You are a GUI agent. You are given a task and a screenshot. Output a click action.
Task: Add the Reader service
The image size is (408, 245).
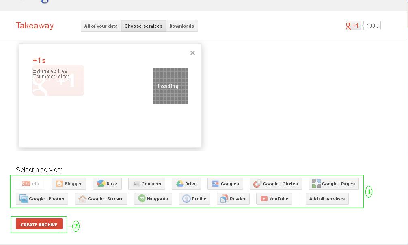click(233, 199)
